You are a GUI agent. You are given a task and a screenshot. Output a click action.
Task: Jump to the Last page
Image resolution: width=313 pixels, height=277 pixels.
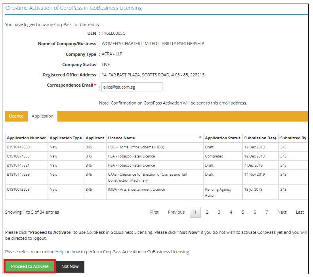tap(300, 212)
